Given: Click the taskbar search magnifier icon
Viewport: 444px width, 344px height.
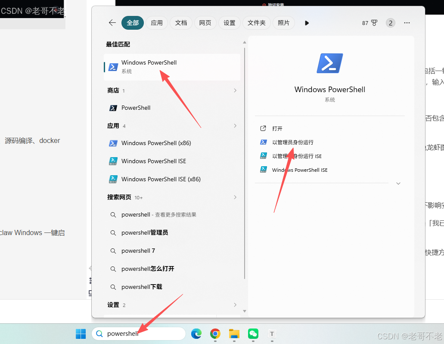Looking at the screenshot, I should point(99,334).
